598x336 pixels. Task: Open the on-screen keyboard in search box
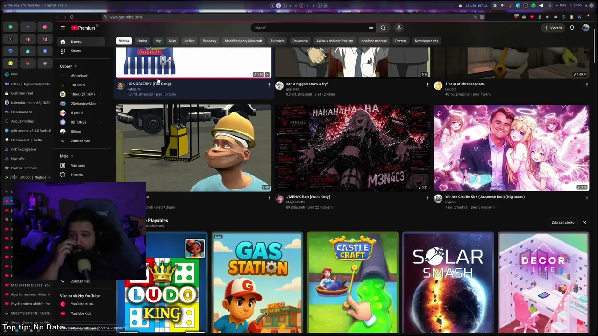click(x=371, y=28)
